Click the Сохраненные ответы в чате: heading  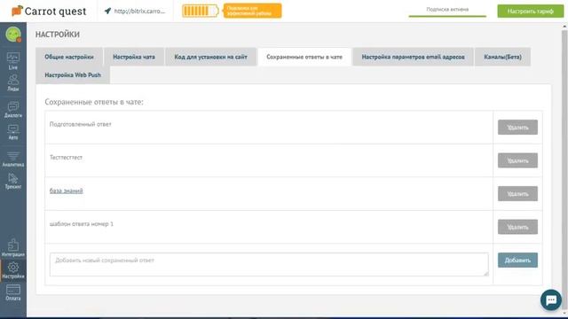94,102
